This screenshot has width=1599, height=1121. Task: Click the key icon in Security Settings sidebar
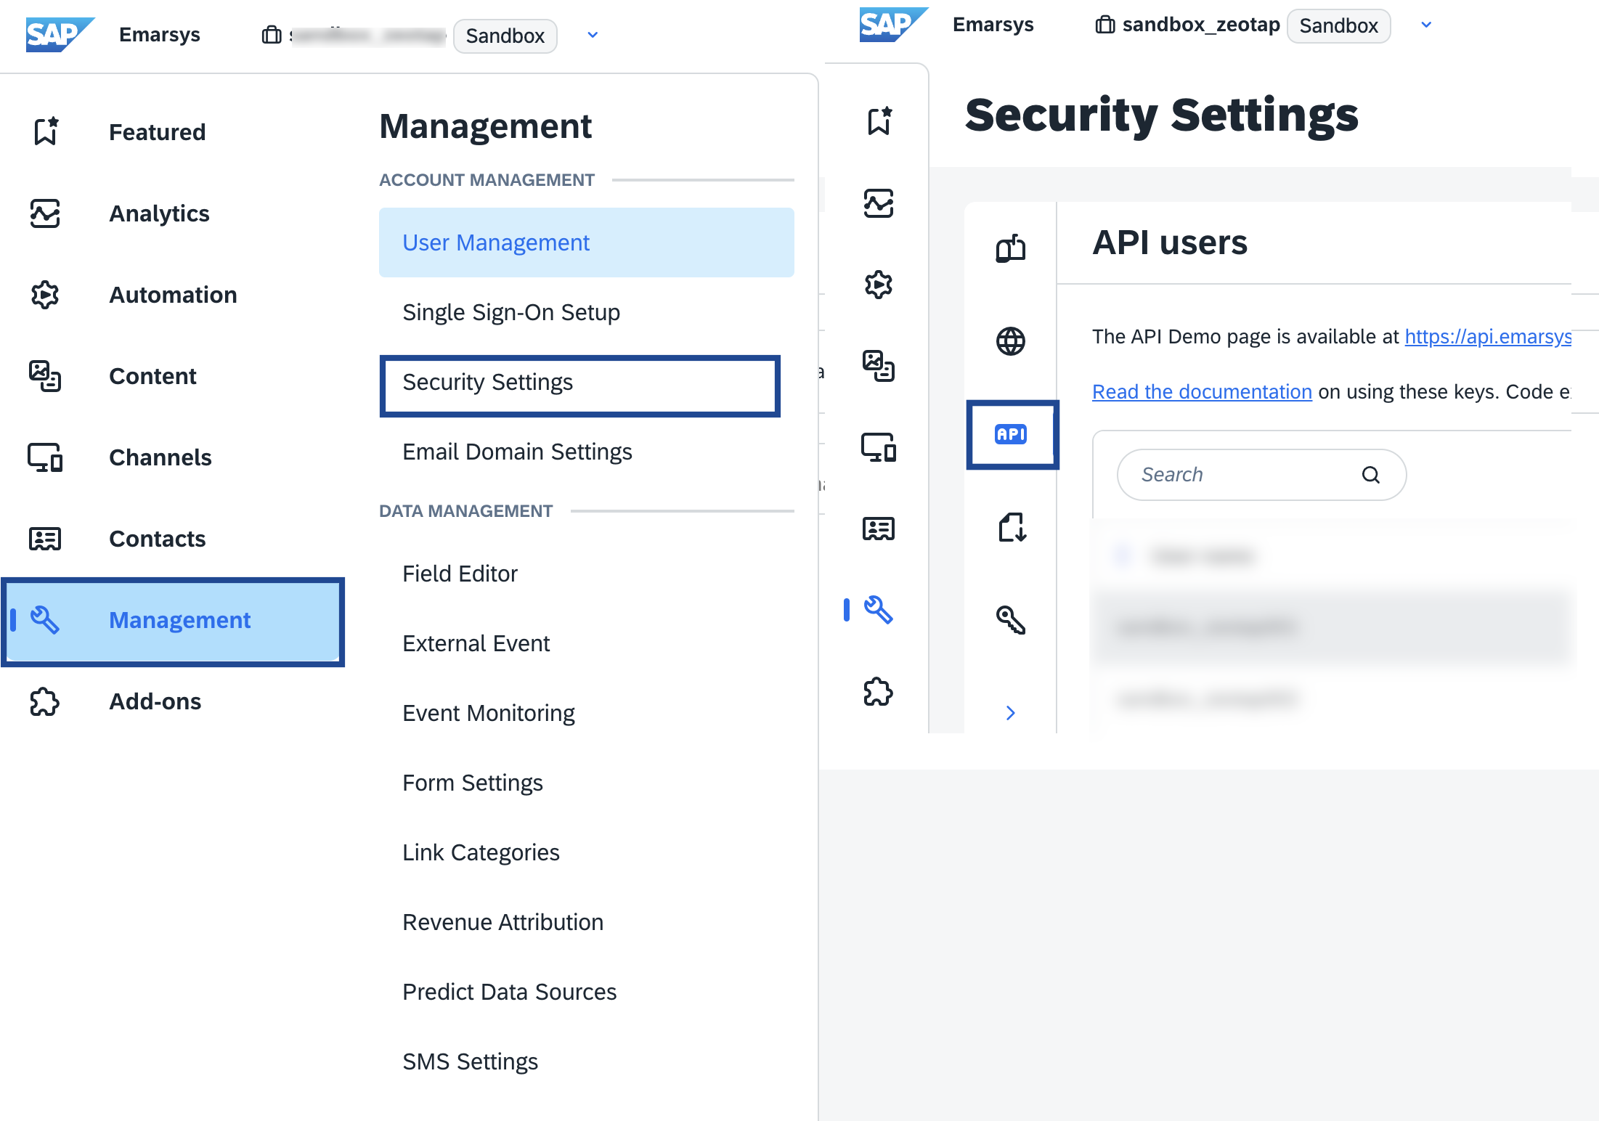click(x=1011, y=620)
